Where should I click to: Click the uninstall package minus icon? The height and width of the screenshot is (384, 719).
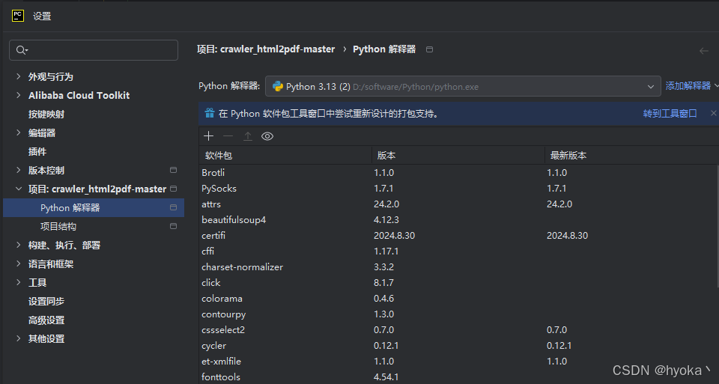[228, 136]
